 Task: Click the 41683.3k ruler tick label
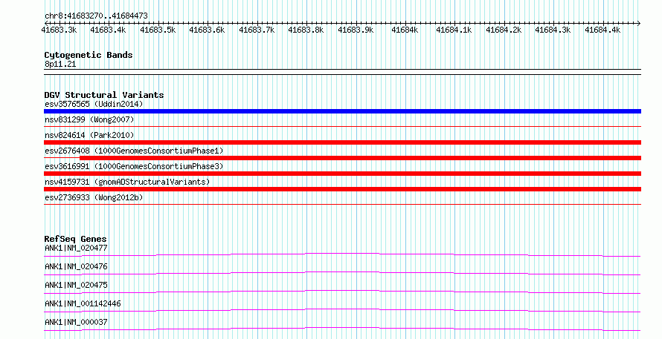pos(59,30)
